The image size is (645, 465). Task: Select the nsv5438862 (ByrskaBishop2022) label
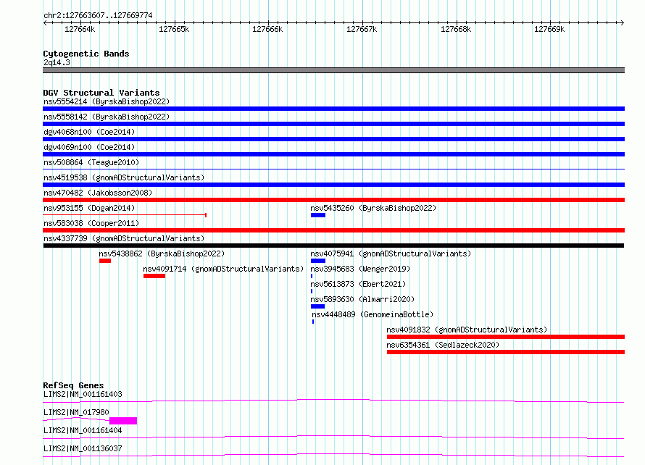coord(162,254)
